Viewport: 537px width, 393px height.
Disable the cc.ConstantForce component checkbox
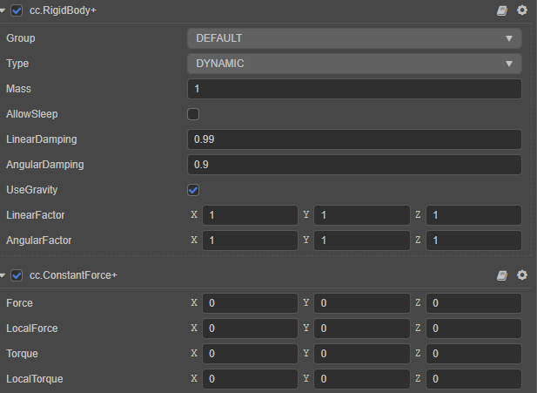[17, 275]
